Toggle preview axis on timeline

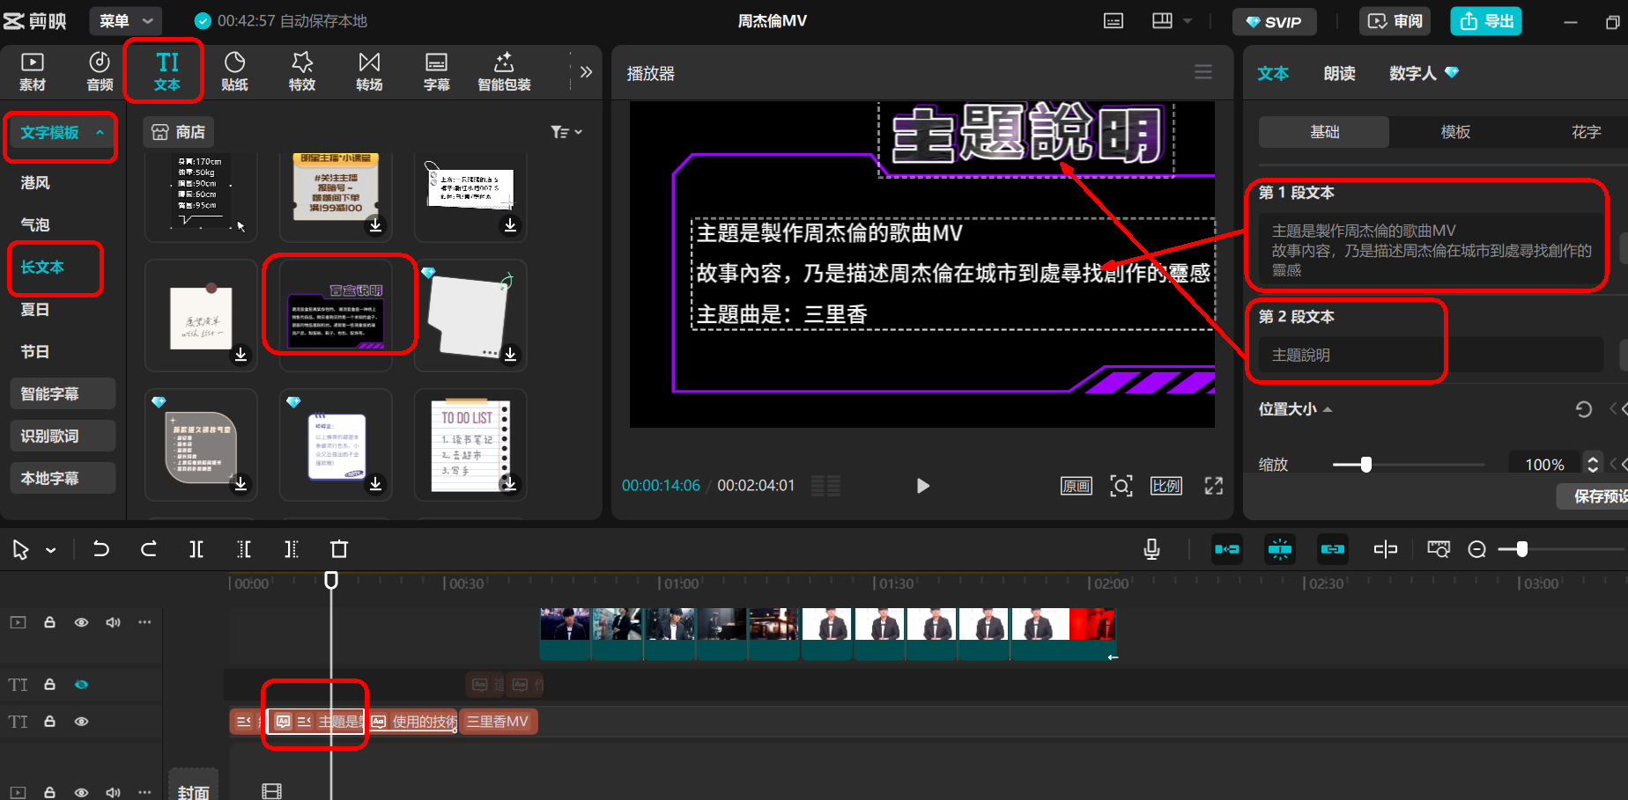(x=1386, y=549)
